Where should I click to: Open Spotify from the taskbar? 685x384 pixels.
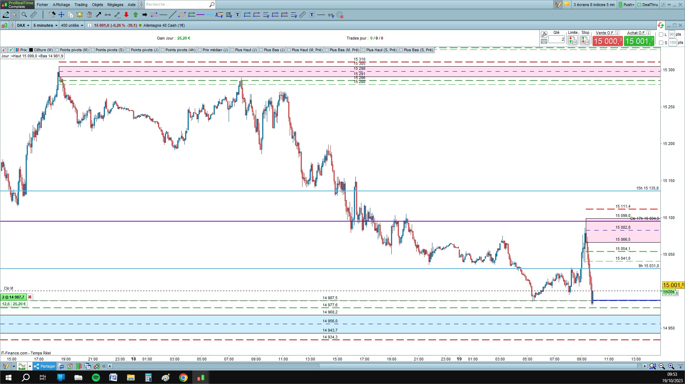tap(96, 378)
